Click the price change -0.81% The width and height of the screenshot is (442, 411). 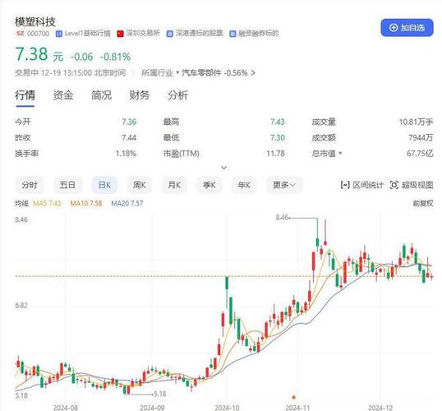click(115, 57)
